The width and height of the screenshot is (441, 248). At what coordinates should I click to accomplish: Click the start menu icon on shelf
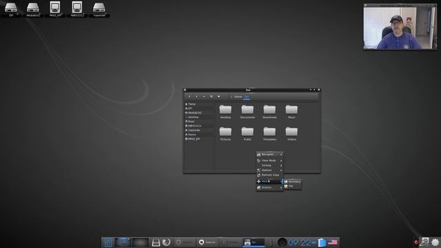108,242
